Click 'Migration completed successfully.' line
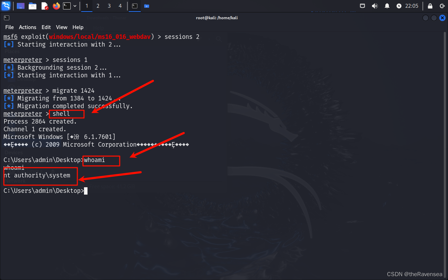Image resolution: width=448 pixels, height=280 pixels. pyautogui.click(x=68, y=106)
